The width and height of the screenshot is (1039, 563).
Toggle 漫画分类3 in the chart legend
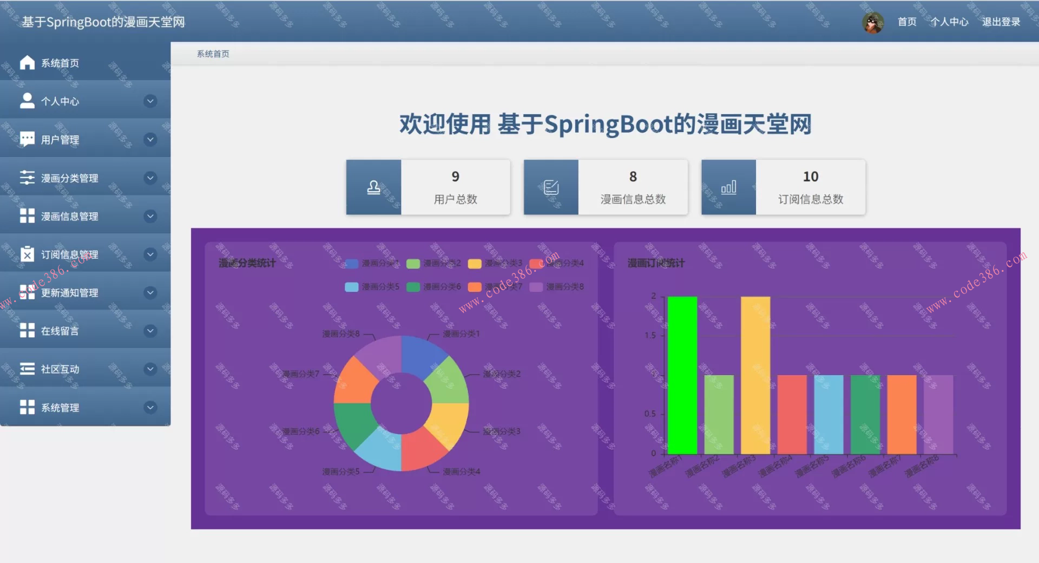(495, 263)
